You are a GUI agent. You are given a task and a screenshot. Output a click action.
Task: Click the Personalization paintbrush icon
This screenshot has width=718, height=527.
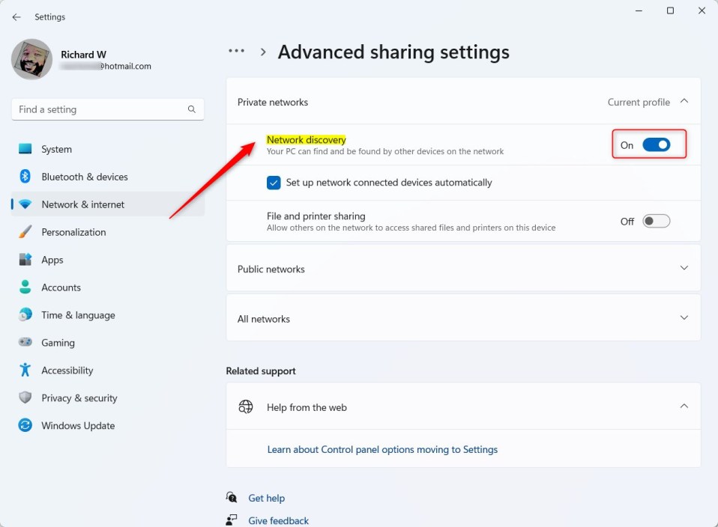[25, 232]
